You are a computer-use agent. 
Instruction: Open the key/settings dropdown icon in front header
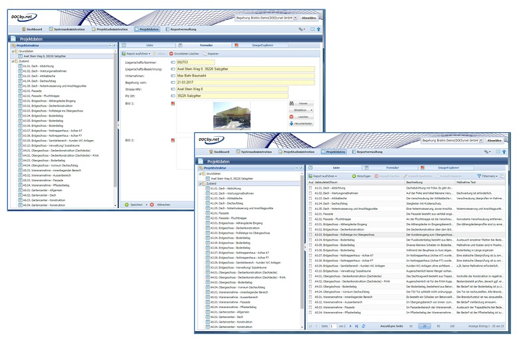pos(487,152)
